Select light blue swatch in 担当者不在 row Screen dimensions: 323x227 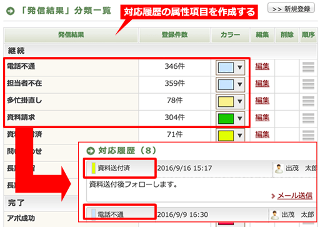[226, 84]
